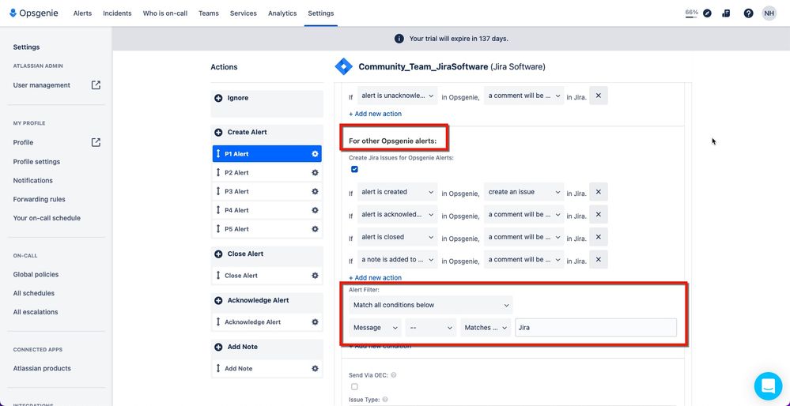Open the 'create an issue' action dropdown

[524, 192]
